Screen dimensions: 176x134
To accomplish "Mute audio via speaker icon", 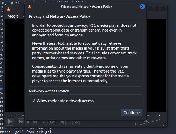I will coord(136,124).
